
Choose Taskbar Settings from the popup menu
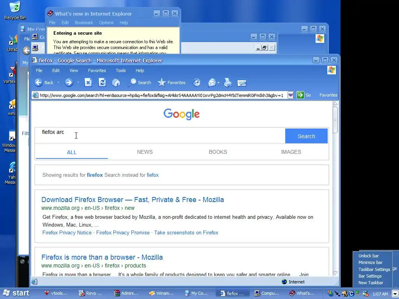(374, 269)
